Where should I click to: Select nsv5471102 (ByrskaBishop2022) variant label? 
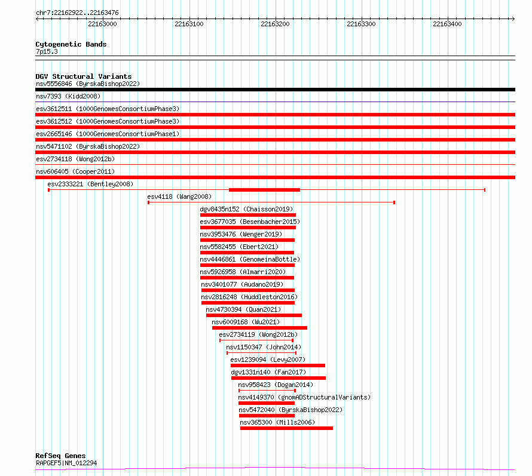(88, 146)
